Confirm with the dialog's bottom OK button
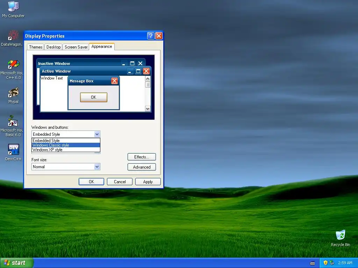The width and height of the screenshot is (358, 268). point(91,181)
